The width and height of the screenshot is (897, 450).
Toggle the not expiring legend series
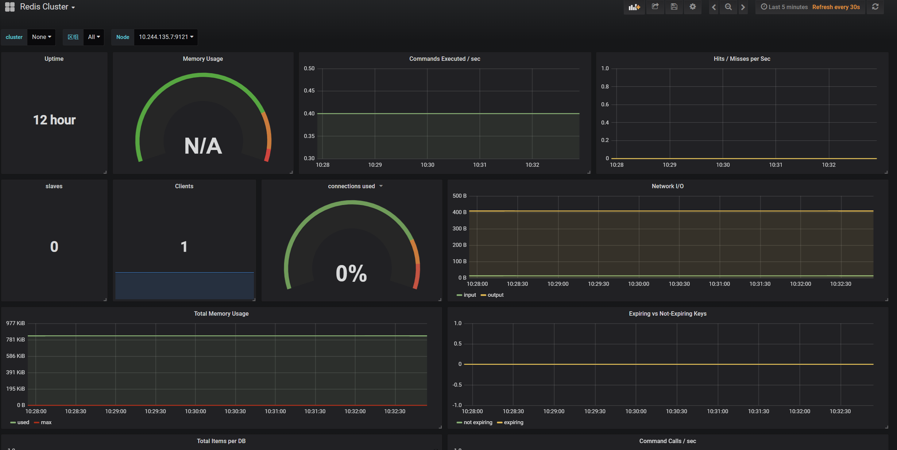pos(478,422)
